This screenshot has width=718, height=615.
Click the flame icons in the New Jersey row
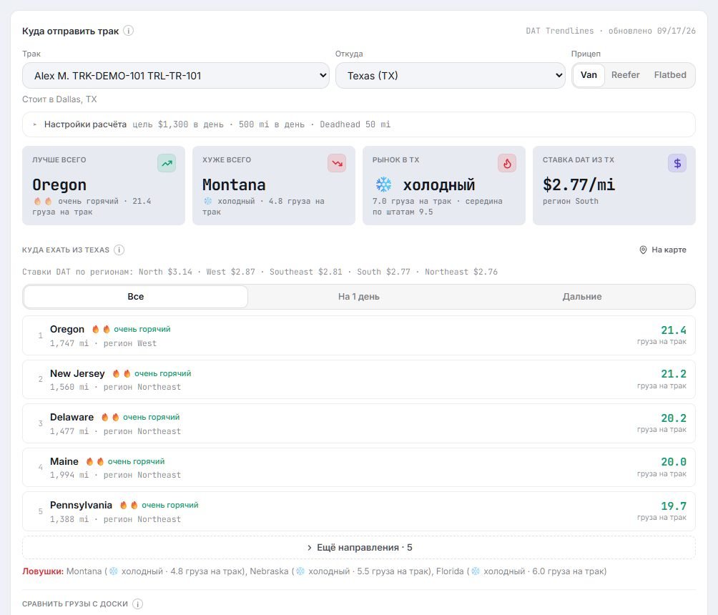(122, 374)
